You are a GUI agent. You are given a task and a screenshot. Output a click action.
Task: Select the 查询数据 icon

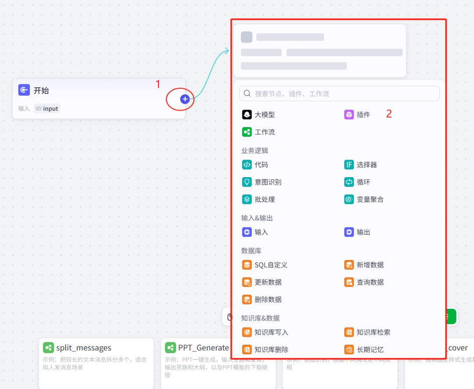(x=349, y=282)
